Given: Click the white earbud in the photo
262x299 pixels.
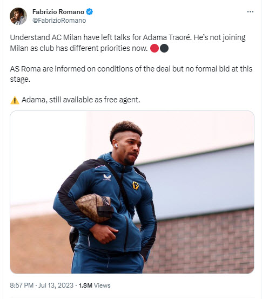Looking at the screenshot, I should click(116, 146).
